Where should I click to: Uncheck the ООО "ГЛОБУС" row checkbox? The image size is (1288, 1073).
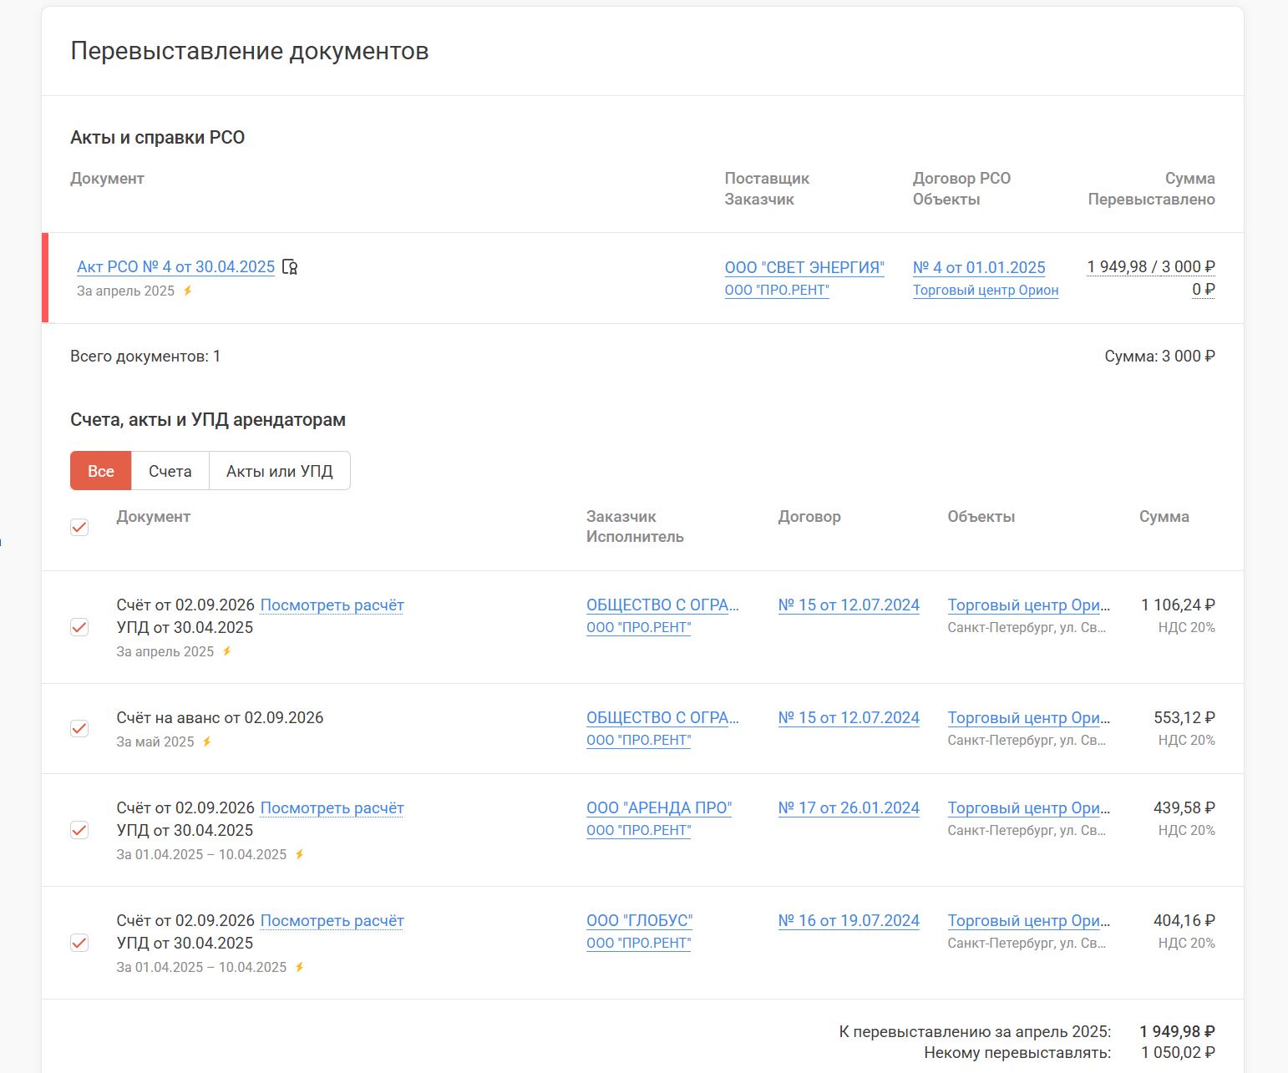(x=79, y=943)
